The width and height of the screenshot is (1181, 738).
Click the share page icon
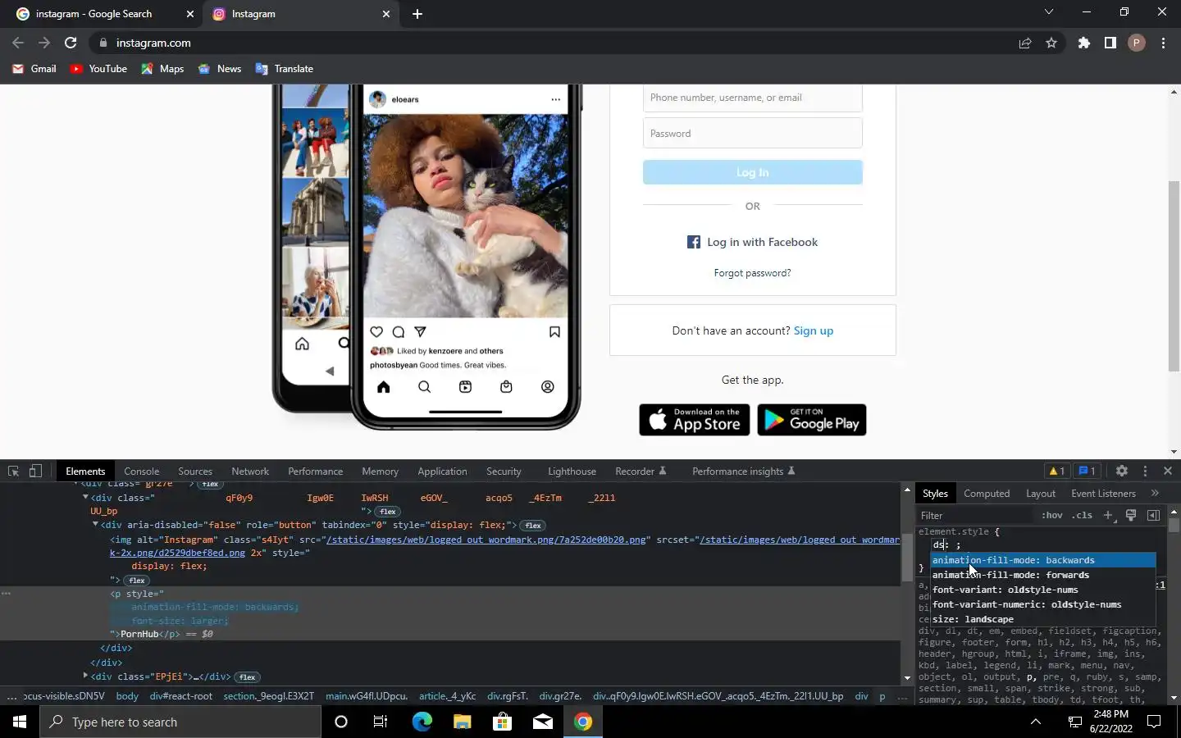pos(1024,43)
